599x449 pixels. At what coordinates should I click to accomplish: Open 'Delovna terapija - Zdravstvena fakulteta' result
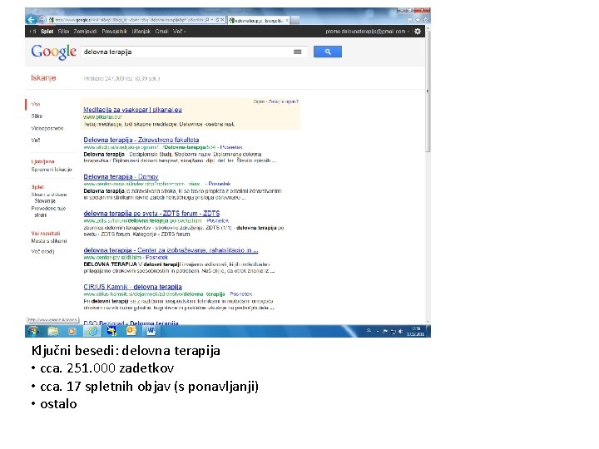click(141, 140)
